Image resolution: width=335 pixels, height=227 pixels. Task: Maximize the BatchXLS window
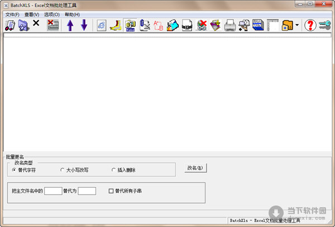pos(310,4)
